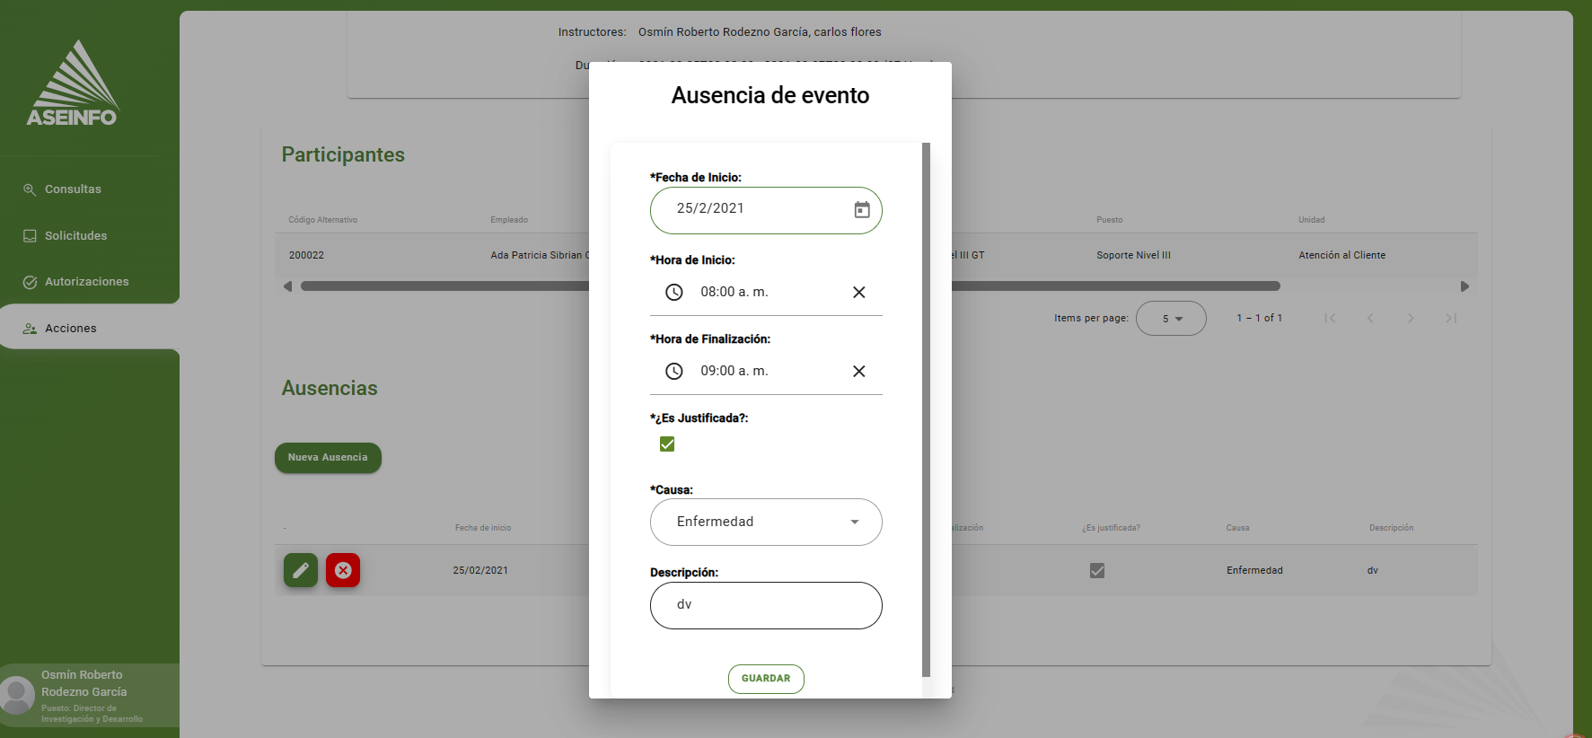This screenshot has height=738, width=1592.
Task: Click the clock icon for Hora de Inicio
Action: 673,292
